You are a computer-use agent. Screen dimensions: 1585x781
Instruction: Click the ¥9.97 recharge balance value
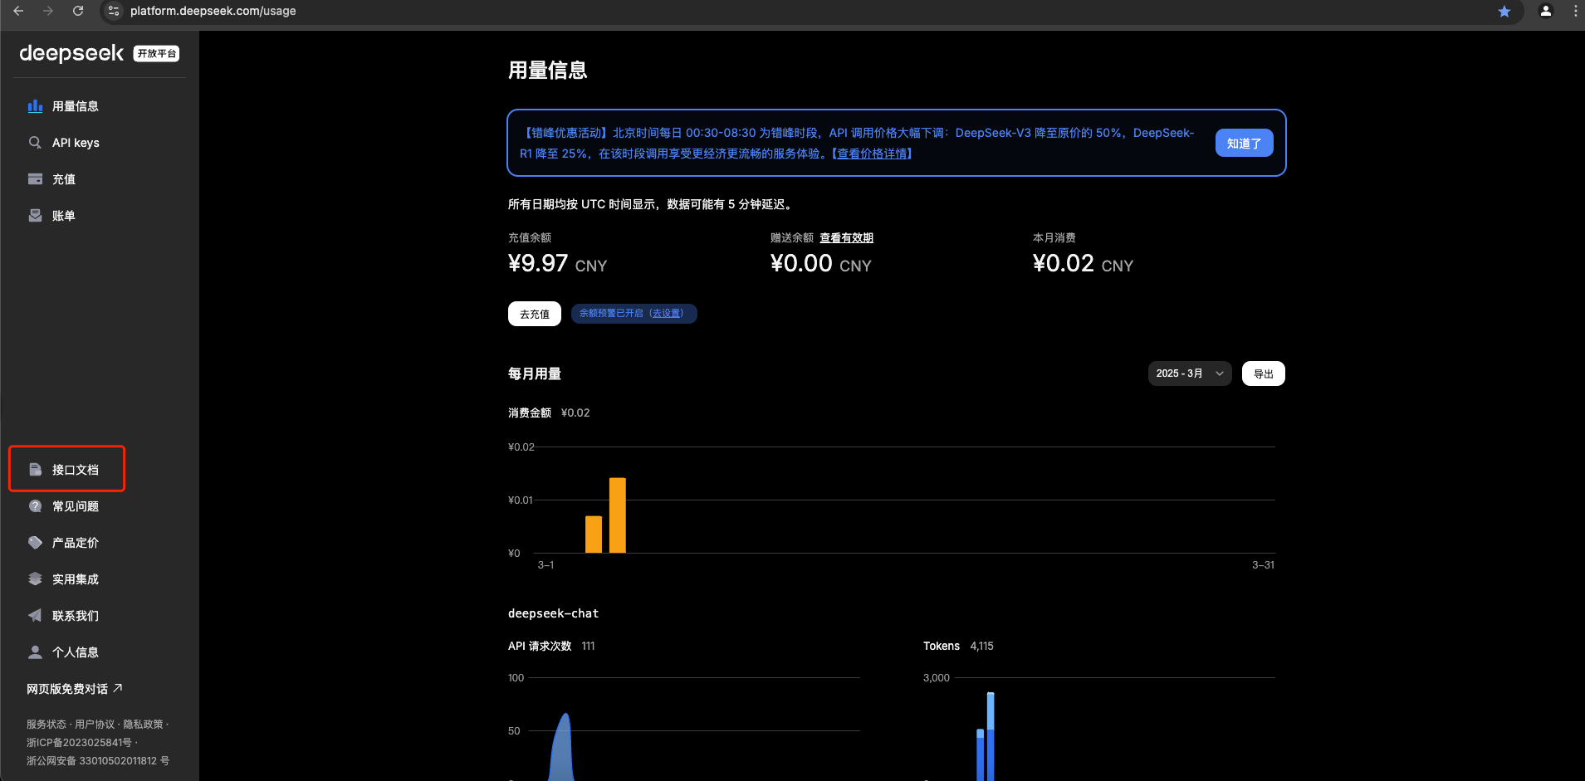point(538,264)
